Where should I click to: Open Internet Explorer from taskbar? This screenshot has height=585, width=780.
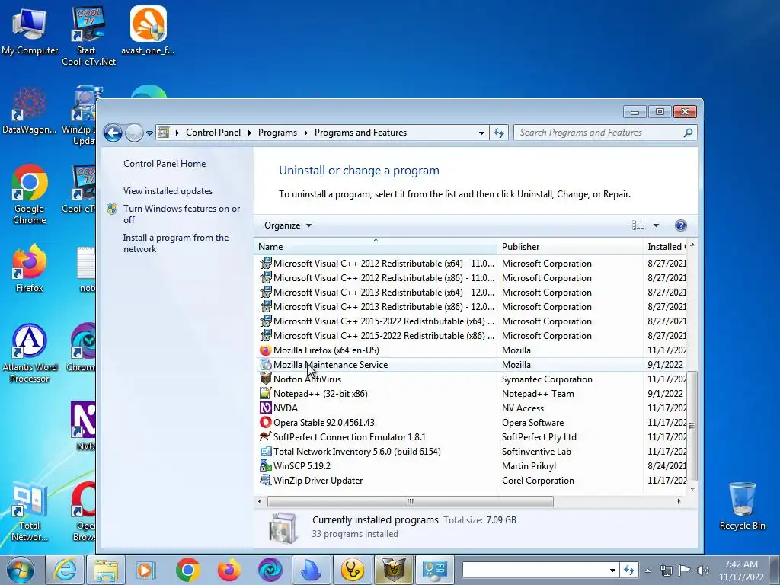point(66,570)
